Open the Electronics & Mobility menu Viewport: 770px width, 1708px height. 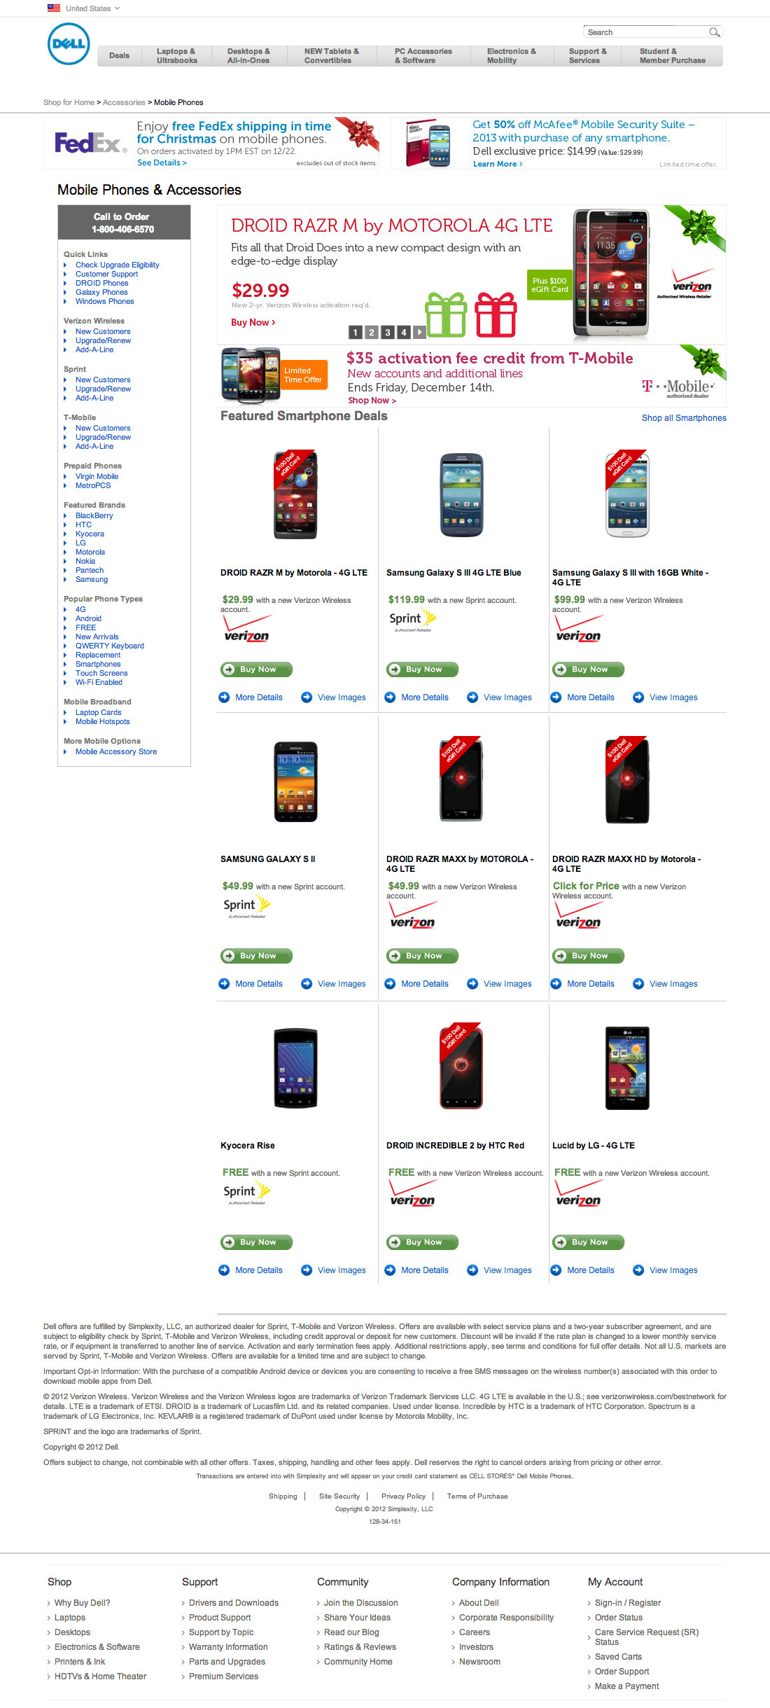coord(511,56)
